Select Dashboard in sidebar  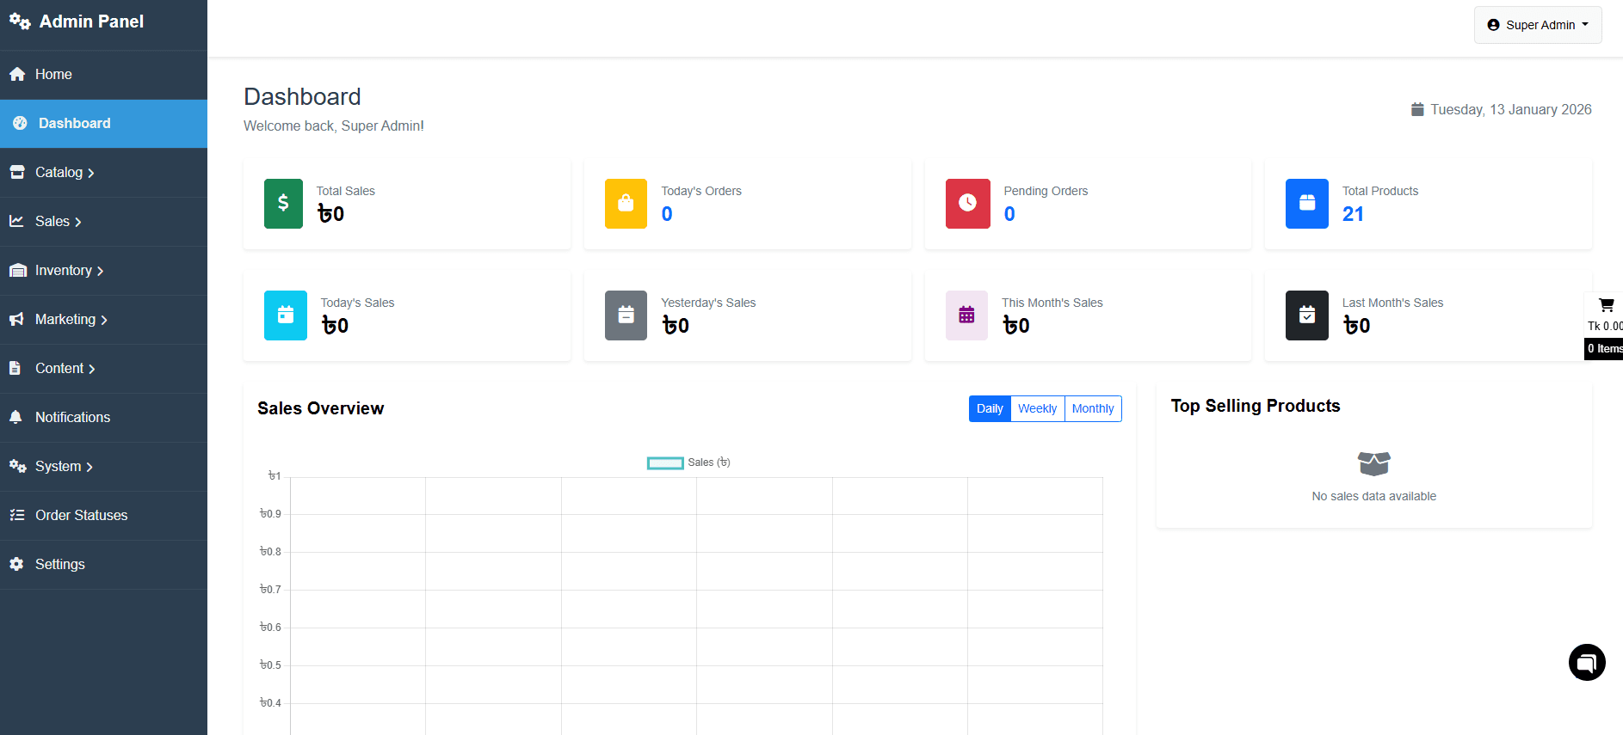(x=103, y=124)
